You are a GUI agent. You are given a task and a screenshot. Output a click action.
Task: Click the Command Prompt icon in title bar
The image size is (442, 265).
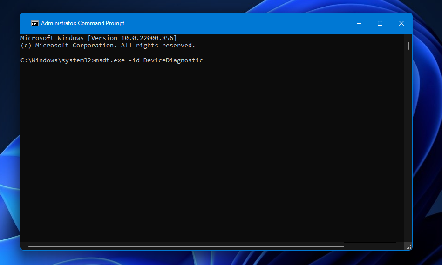click(x=34, y=23)
